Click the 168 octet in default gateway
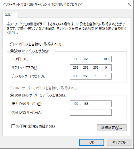The width and height of the screenshot is (134, 149). click(86, 76)
